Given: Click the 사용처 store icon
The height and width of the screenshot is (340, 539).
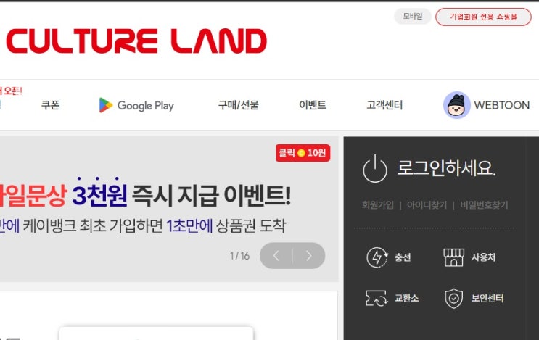Looking at the screenshot, I should (x=453, y=257).
